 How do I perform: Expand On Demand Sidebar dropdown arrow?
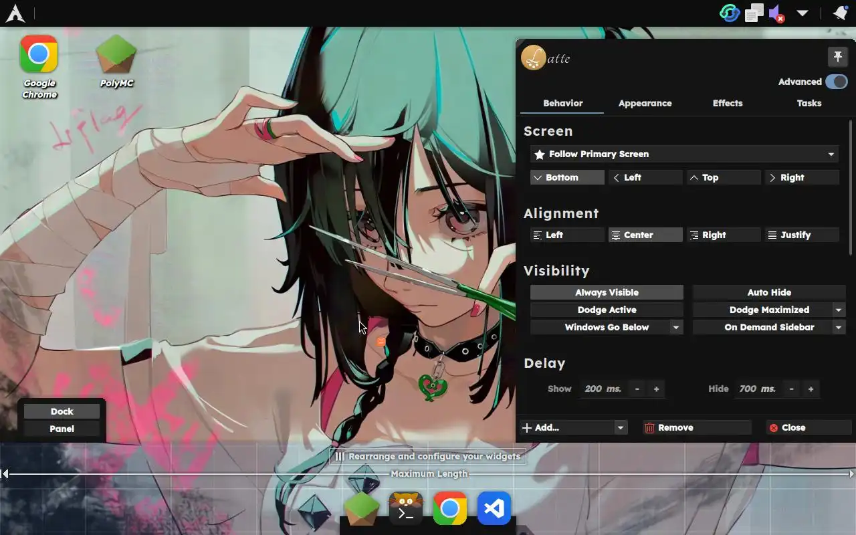click(839, 327)
